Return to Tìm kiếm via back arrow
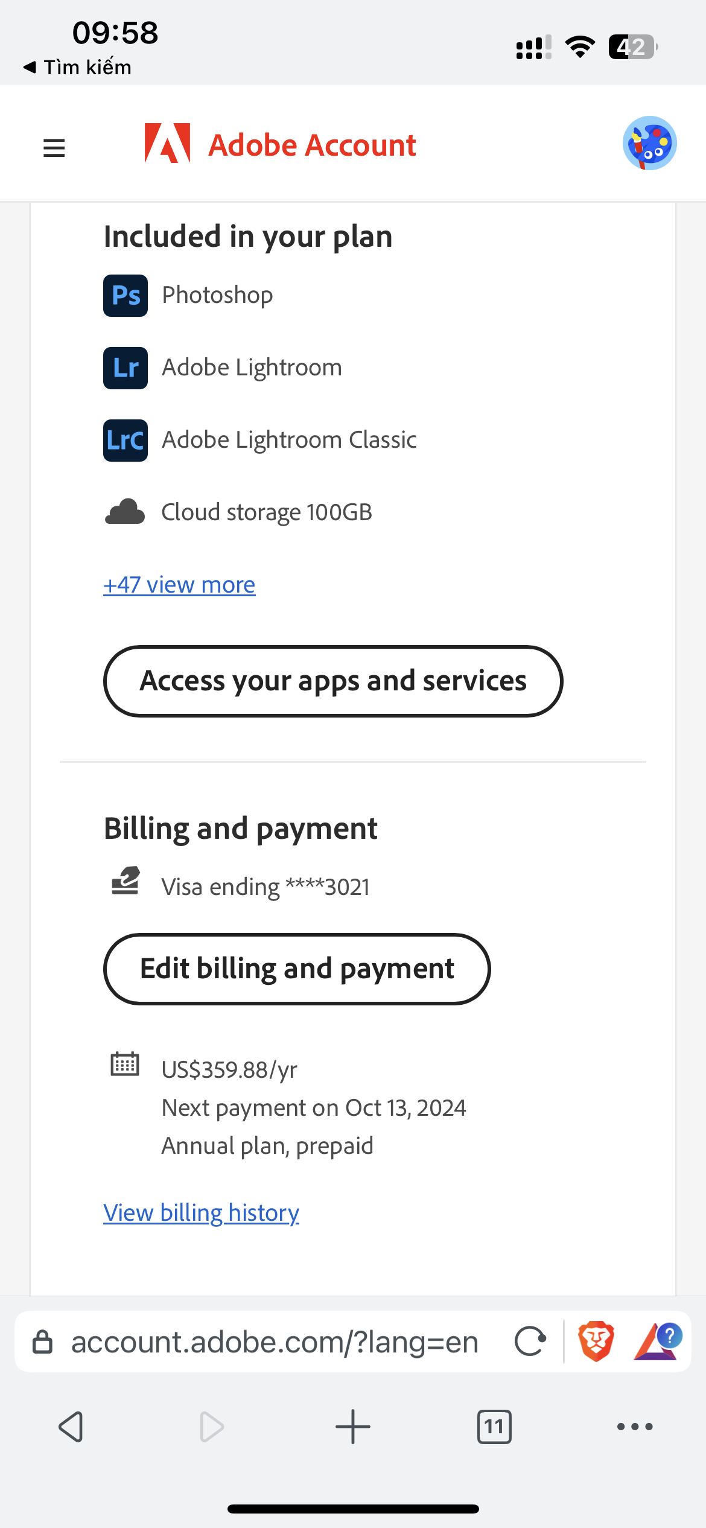This screenshot has width=706, height=1528. coord(77,67)
